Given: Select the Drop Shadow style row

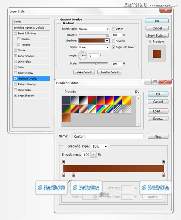Looking at the screenshot, I should tap(31, 95).
